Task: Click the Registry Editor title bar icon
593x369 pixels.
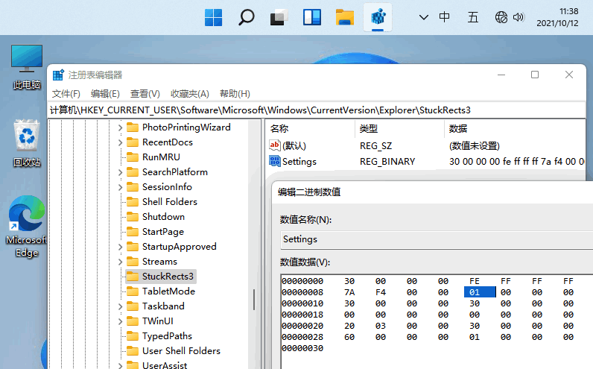Action: coord(58,75)
